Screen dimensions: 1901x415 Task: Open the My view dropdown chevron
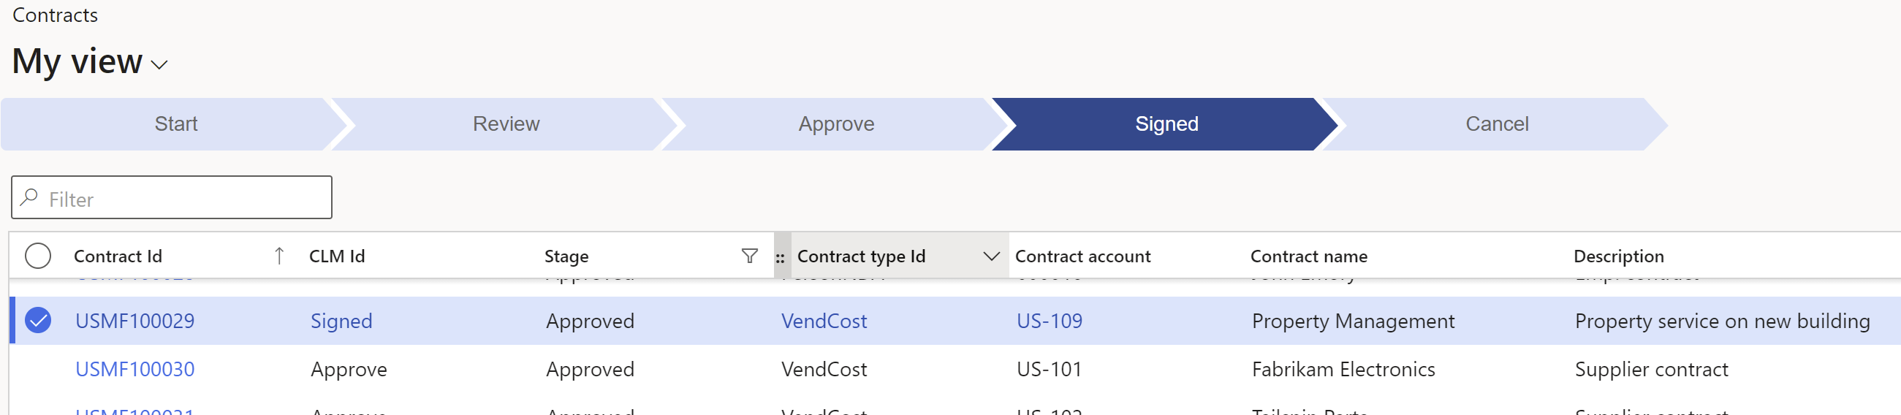pyautogui.click(x=159, y=65)
